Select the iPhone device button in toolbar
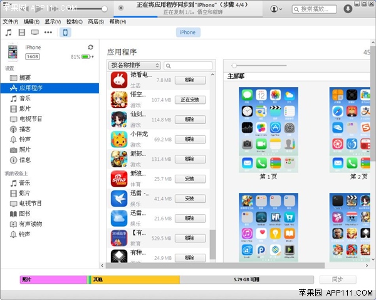 [66, 32]
